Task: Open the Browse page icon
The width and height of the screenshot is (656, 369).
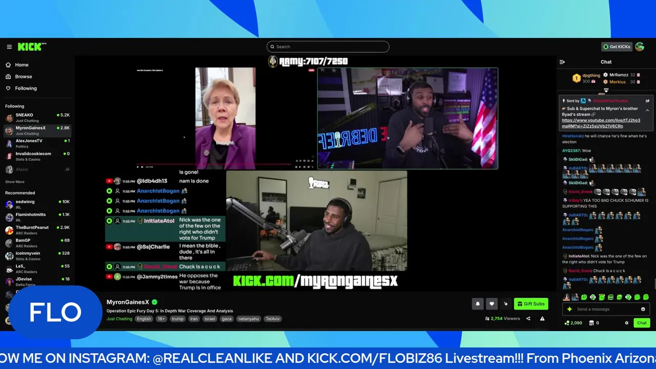Action: [x=8, y=76]
